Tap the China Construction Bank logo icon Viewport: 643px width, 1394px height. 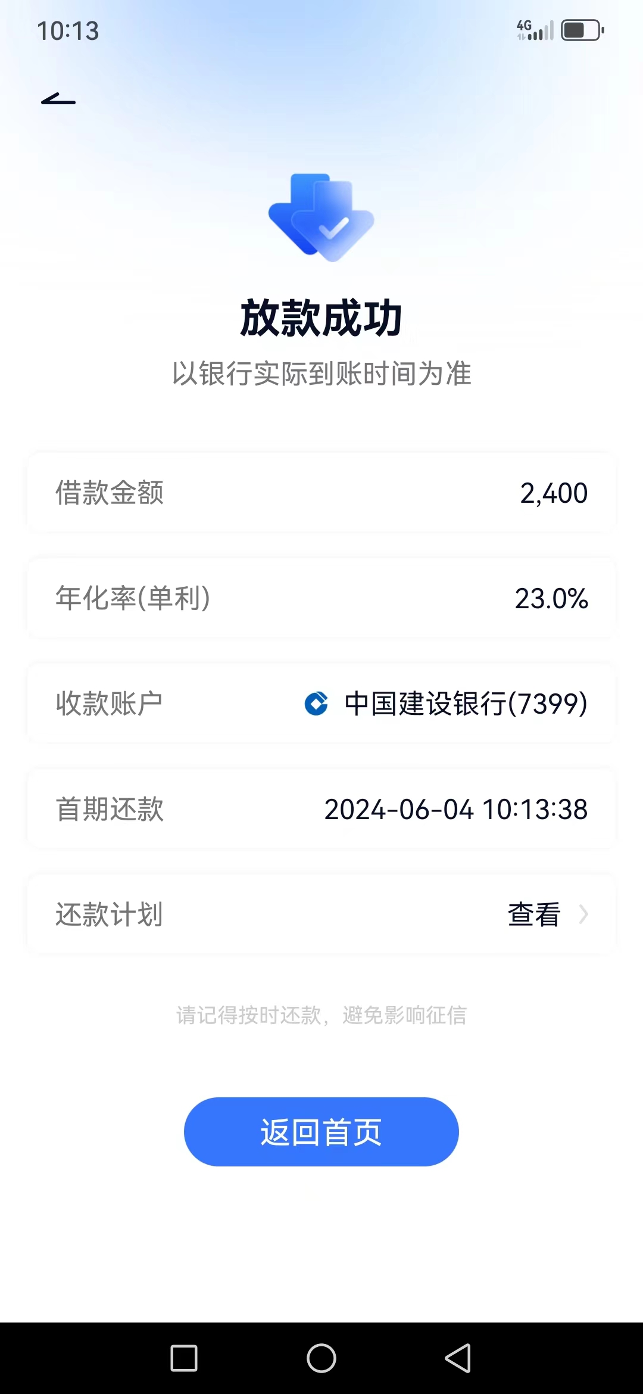pos(316,704)
